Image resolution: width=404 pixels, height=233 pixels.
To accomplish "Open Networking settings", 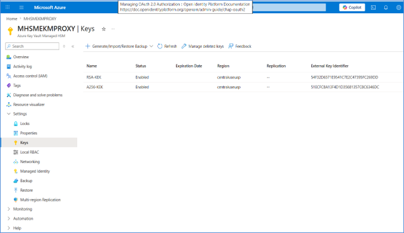I will [x=30, y=161].
